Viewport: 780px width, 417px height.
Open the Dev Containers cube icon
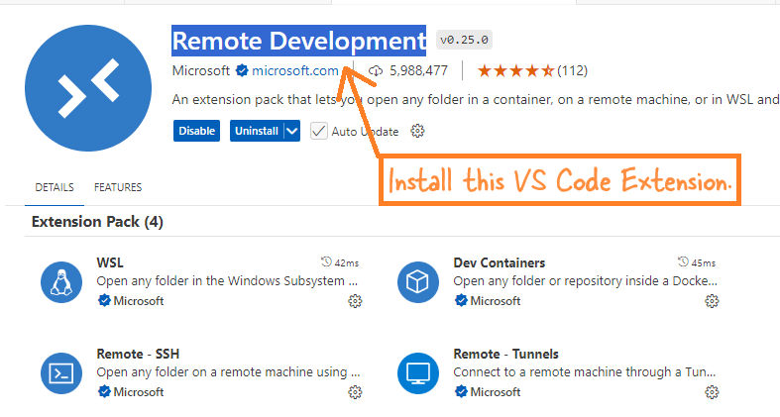tap(418, 282)
